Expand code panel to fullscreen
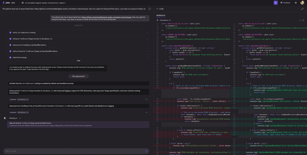This screenshot has height=155, width=307. [x=302, y=9]
